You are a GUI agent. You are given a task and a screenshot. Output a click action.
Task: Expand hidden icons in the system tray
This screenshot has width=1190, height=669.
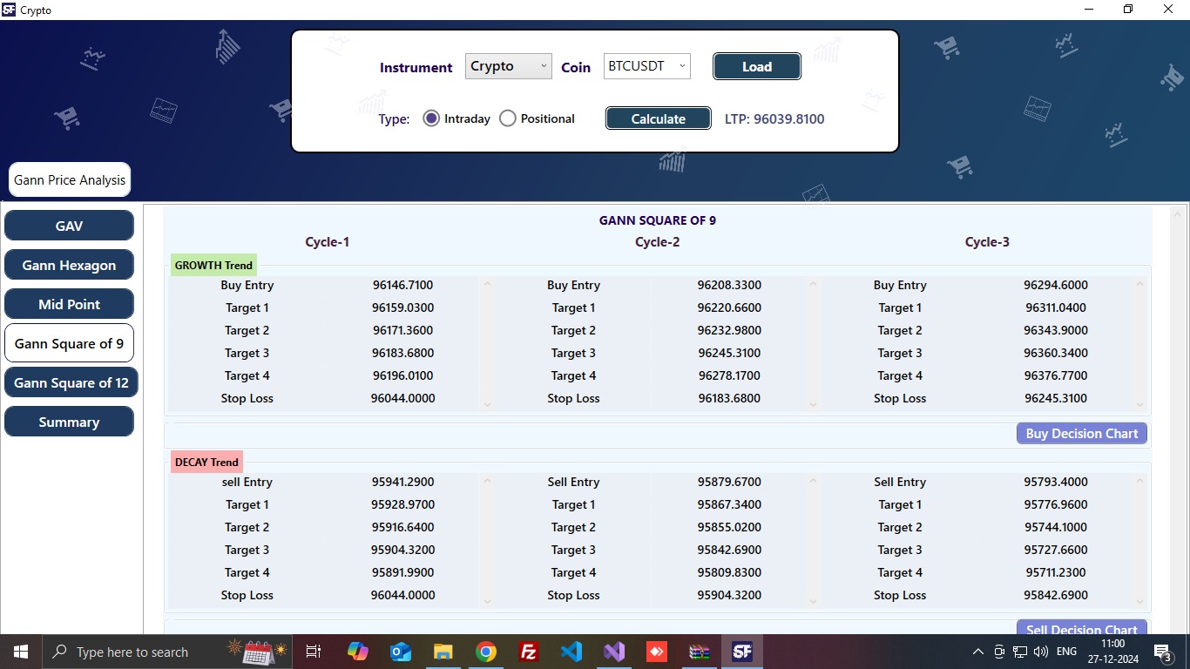[977, 652]
